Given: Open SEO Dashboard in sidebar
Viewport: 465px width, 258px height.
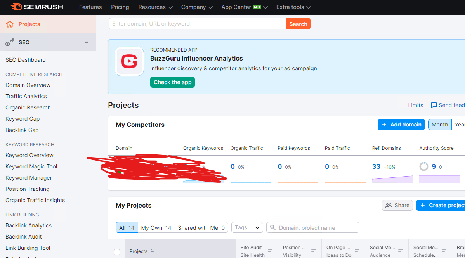Looking at the screenshot, I should pyautogui.click(x=26, y=60).
